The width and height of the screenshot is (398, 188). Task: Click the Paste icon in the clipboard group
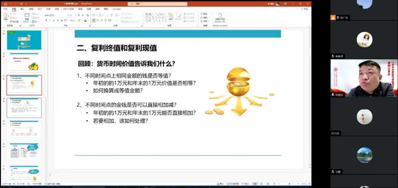pyautogui.click(x=6, y=16)
